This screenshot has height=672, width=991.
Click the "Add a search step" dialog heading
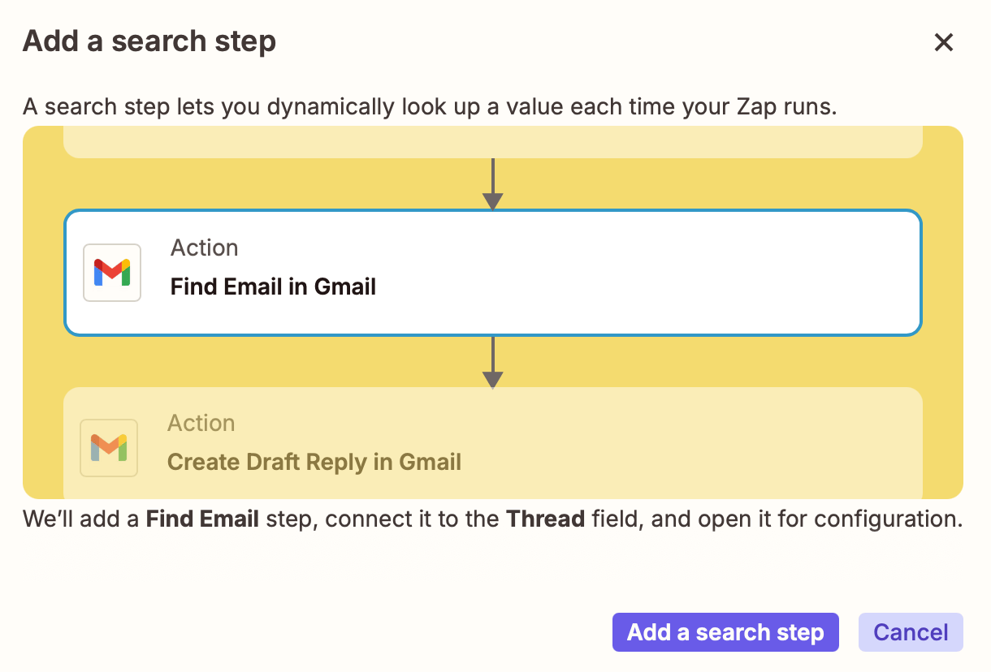(149, 41)
